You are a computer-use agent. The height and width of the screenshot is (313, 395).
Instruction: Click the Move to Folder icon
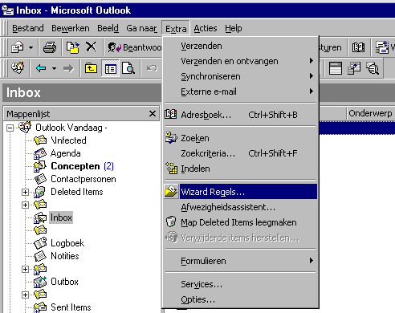(x=73, y=47)
